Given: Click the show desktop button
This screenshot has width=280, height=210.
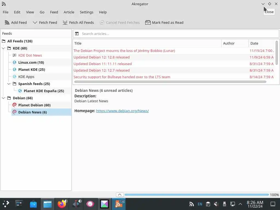Looking at the screenshot, I should [273, 204].
